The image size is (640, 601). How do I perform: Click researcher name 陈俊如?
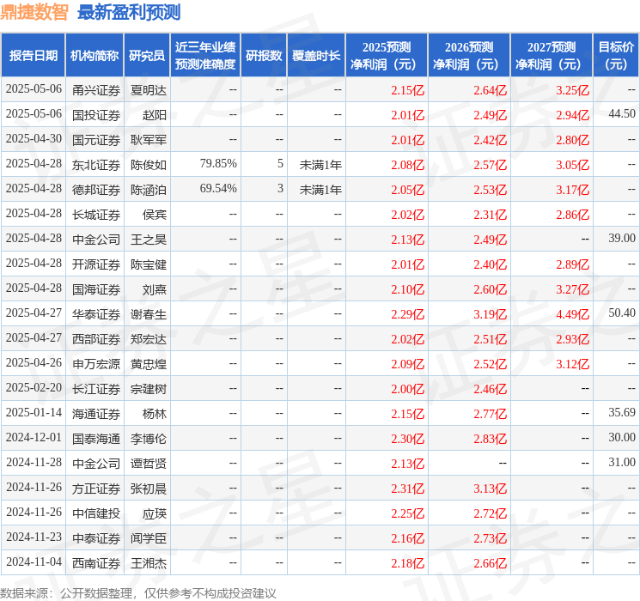click(x=148, y=165)
